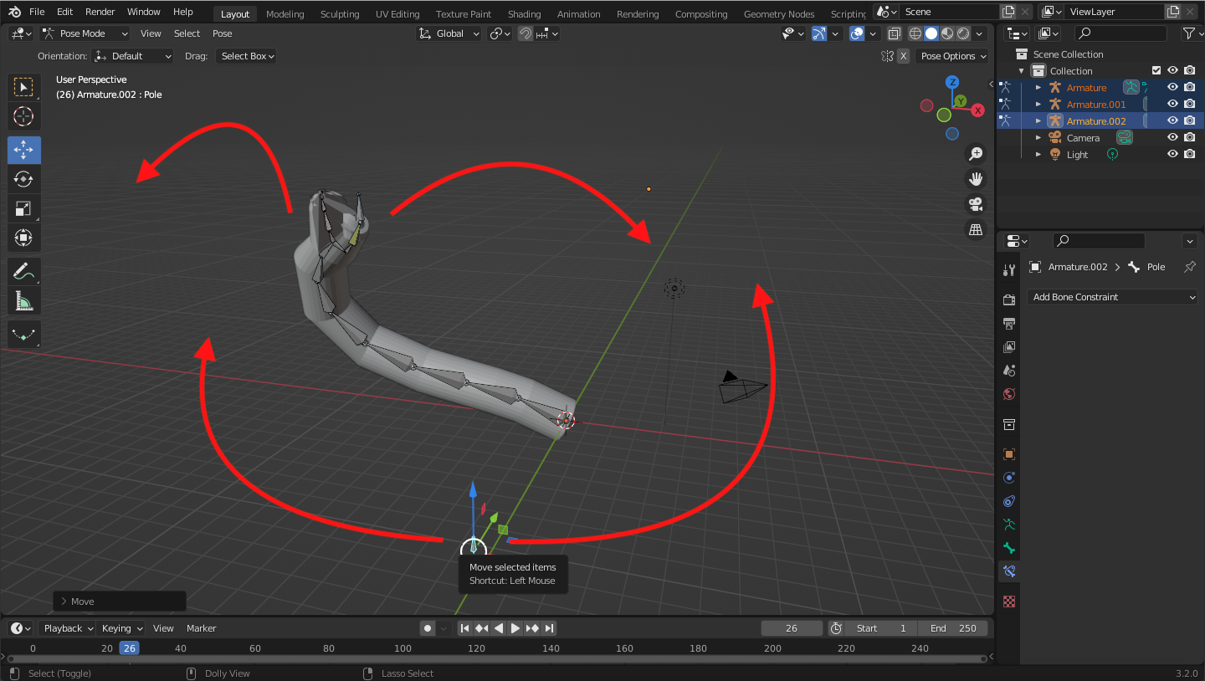Expand the Camera item in outliner
The width and height of the screenshot is (1205, 681).
(x=1038, y=138)
